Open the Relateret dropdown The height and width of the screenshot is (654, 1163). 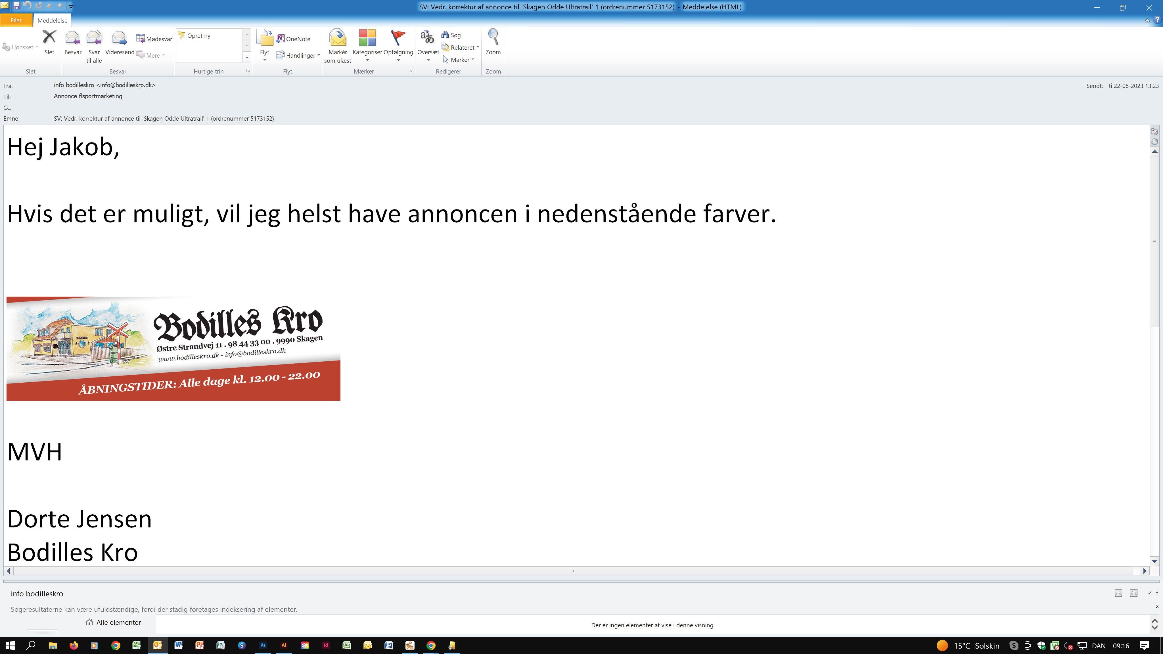point(478,47)
